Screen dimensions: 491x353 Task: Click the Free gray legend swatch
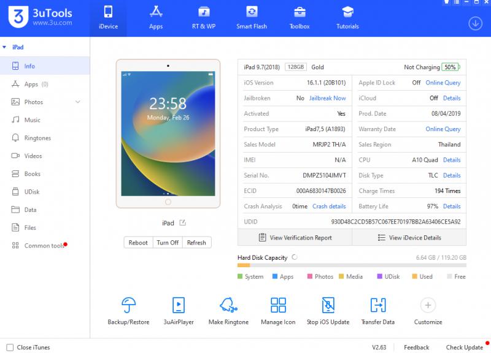pyautogui.click(x=449, y=276)
